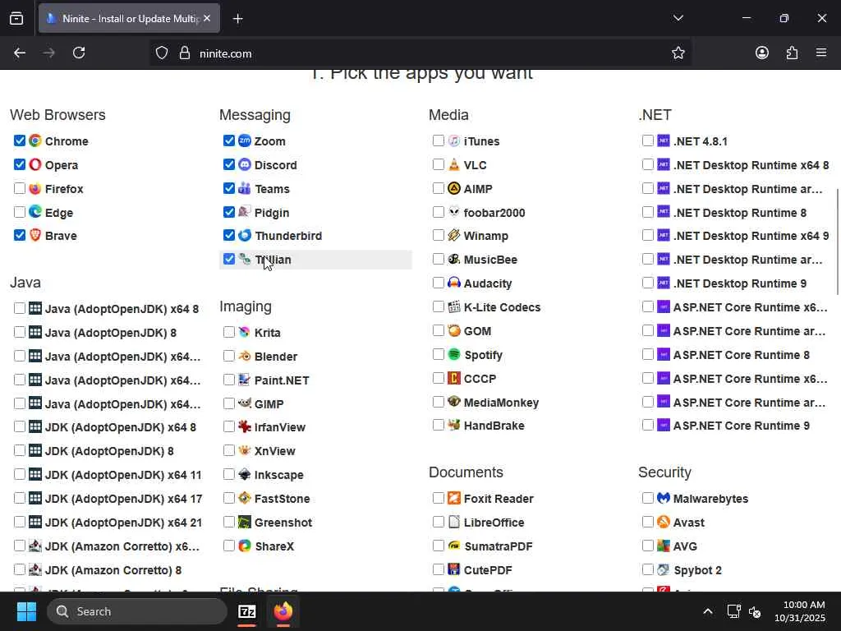Click the tracking protection shield icon
This screenshot has height=631, width=841.
[x=162, y=53]
